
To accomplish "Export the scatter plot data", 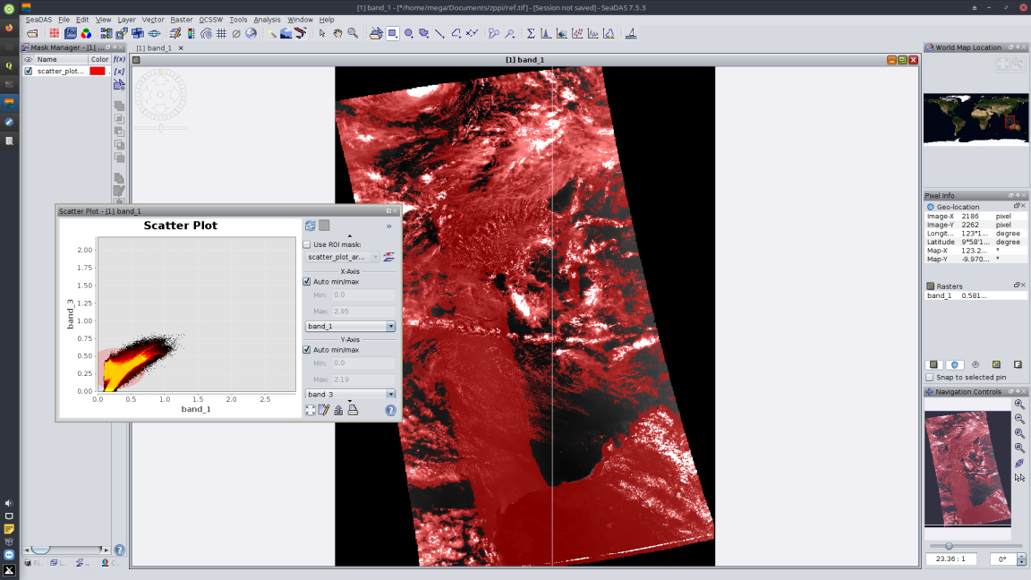I will (x=338, y=409).
